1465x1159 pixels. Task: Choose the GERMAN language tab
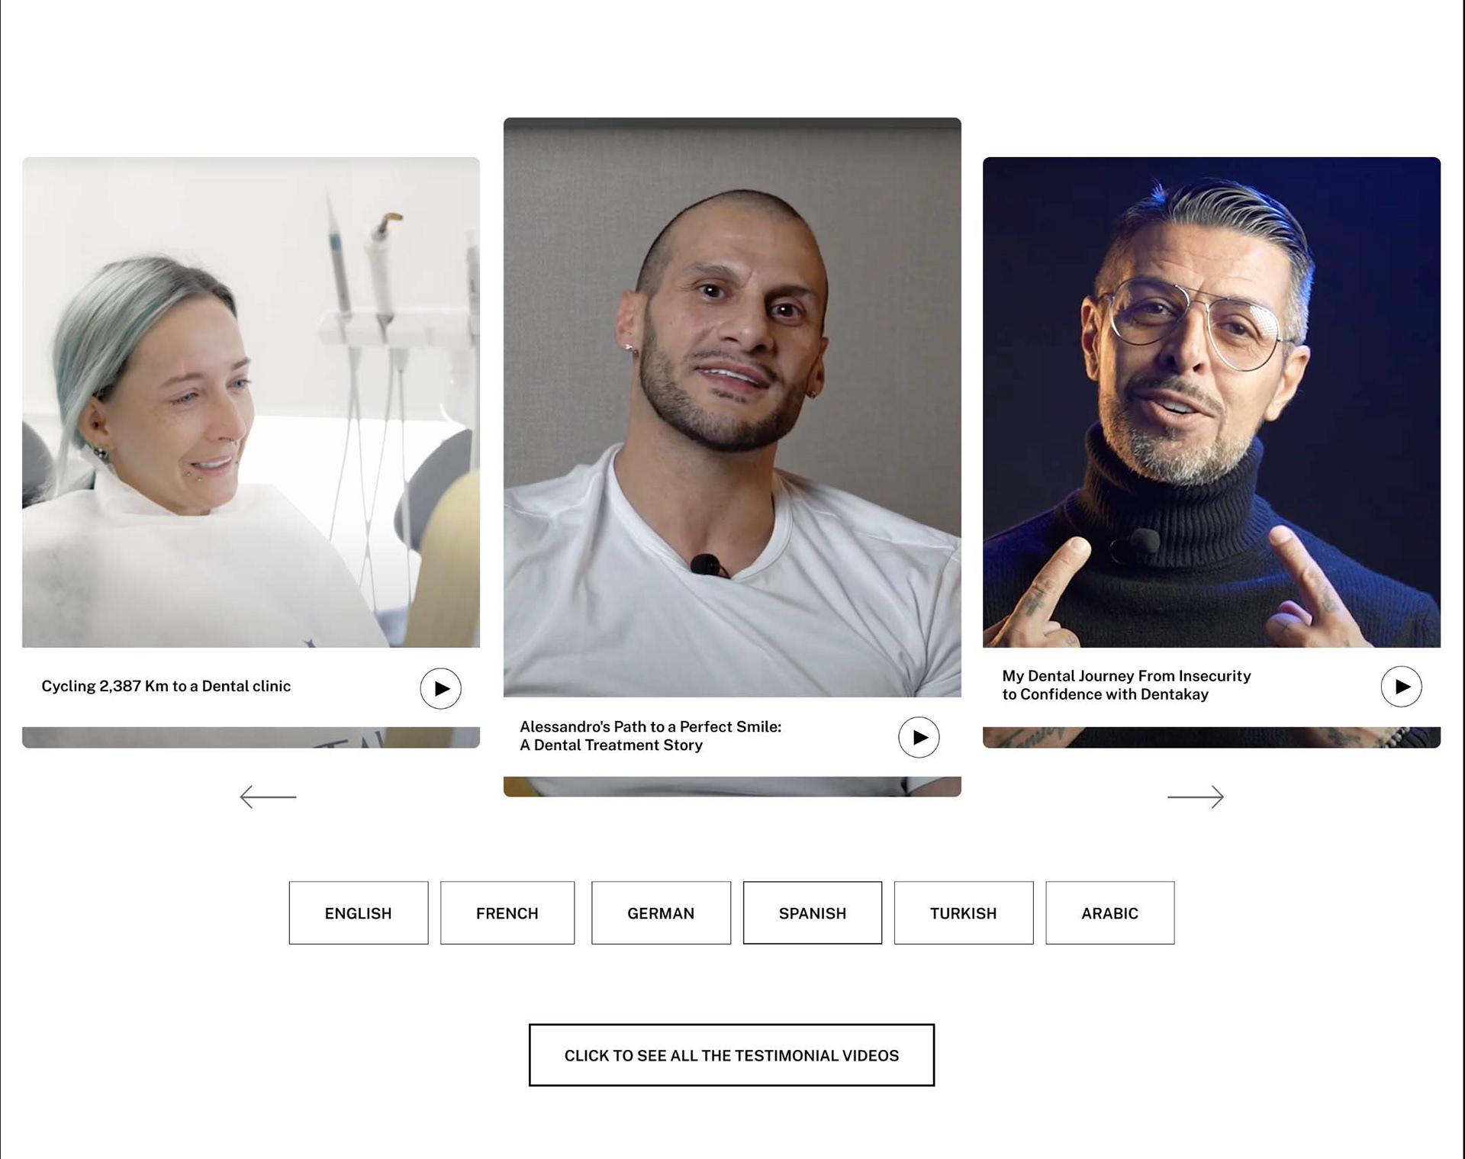pyautogui.click(x=661, y=913)
